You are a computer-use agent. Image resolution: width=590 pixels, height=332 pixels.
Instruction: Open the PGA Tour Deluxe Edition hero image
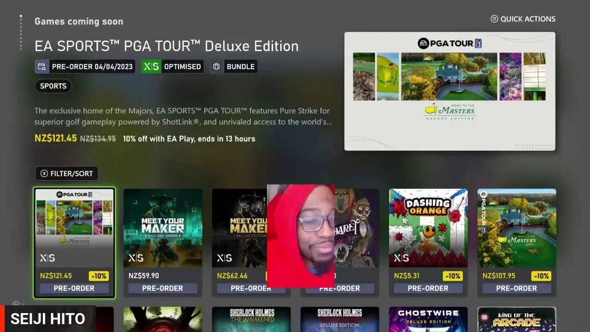[x=450, y=91]
